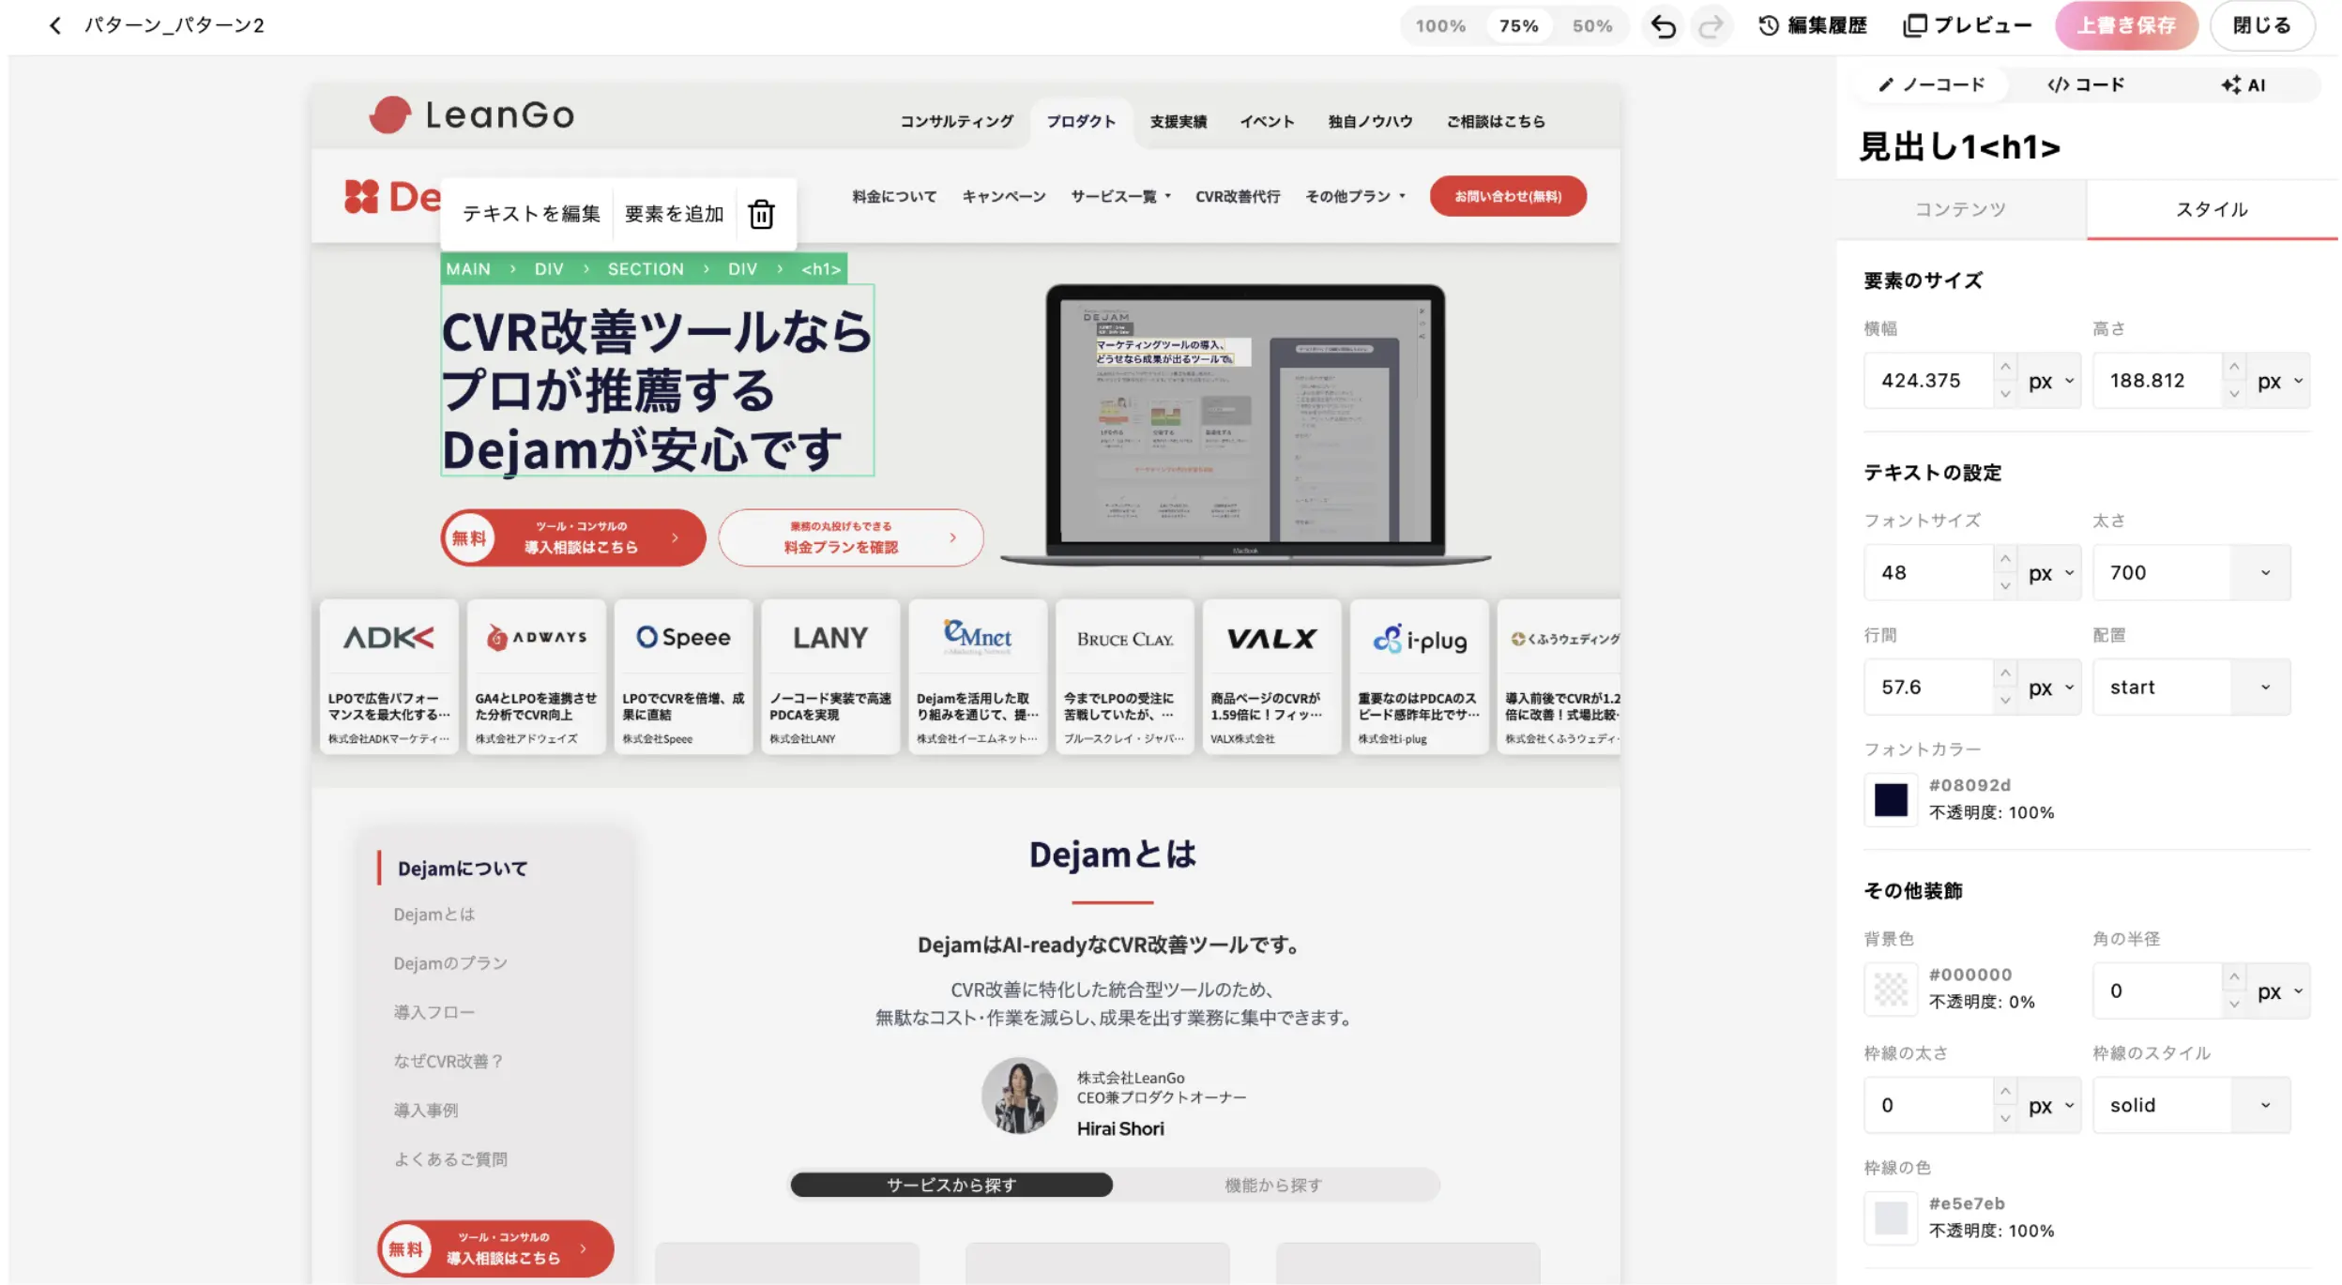
Task: Click the back arrow beside パターン_パターン2
Action: (x=55, y=25)
